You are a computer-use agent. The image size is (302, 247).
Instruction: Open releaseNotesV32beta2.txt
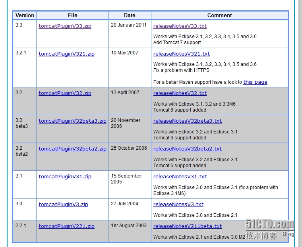point(188,149)
